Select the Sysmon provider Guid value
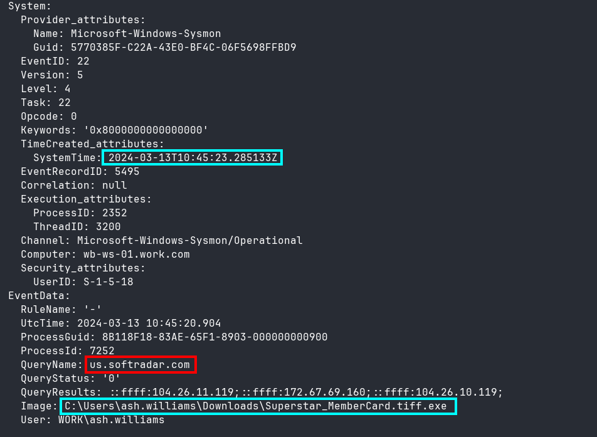Screen dimensions: 597x437 click(184, 48)
